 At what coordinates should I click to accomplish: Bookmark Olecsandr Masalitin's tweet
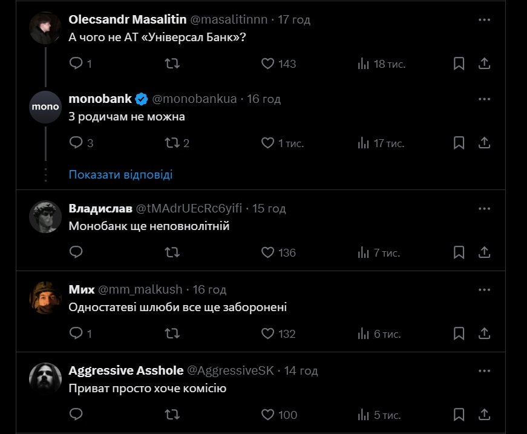click(459, 63)
